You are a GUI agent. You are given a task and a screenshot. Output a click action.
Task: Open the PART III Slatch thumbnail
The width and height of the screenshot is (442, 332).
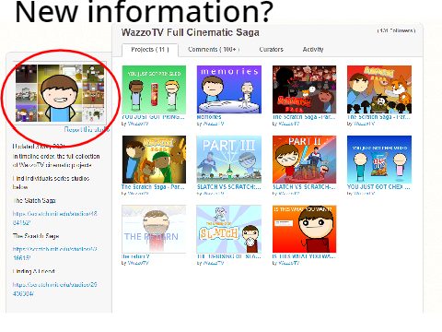pos(229,160)
